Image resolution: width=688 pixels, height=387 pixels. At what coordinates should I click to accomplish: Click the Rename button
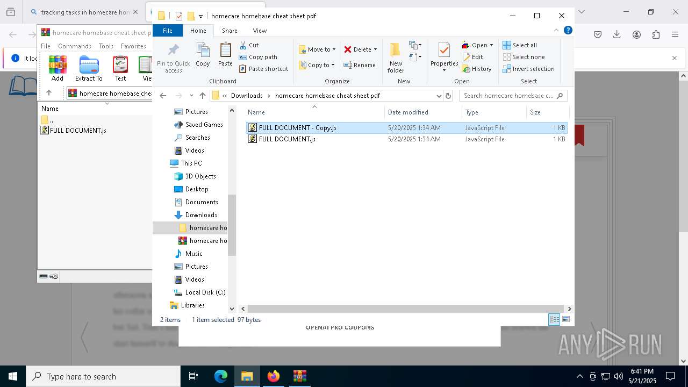click(x=360, y=65)
